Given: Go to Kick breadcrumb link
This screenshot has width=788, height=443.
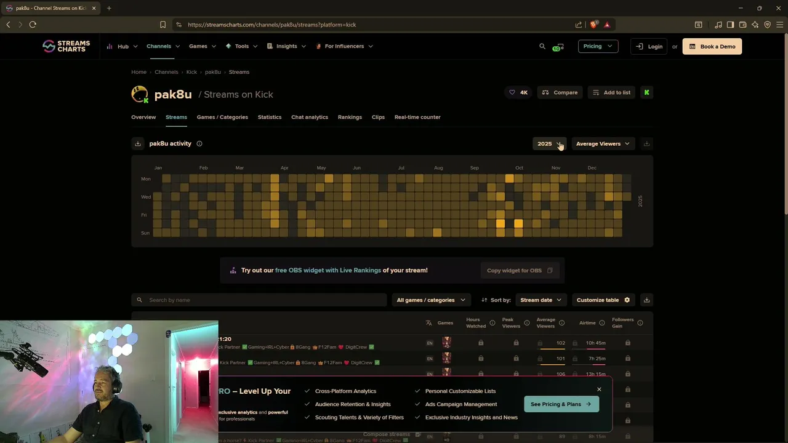Looking at the screenshot, I should click(x=191, y=72).
